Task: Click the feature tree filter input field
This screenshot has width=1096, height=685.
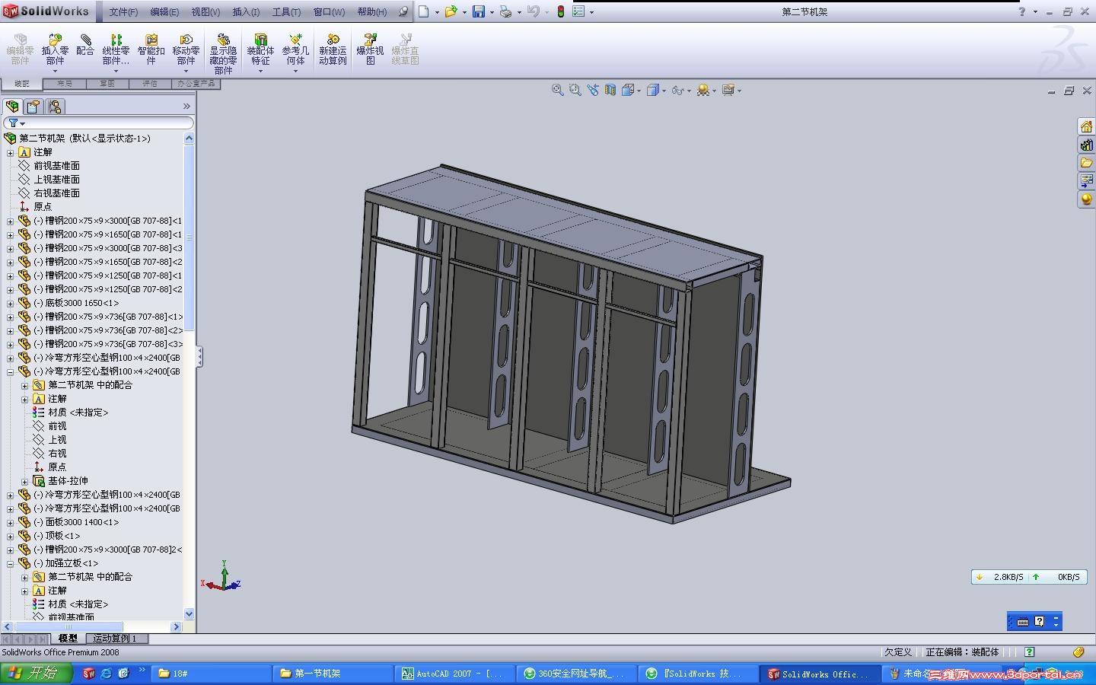Action: click(99, 123)
